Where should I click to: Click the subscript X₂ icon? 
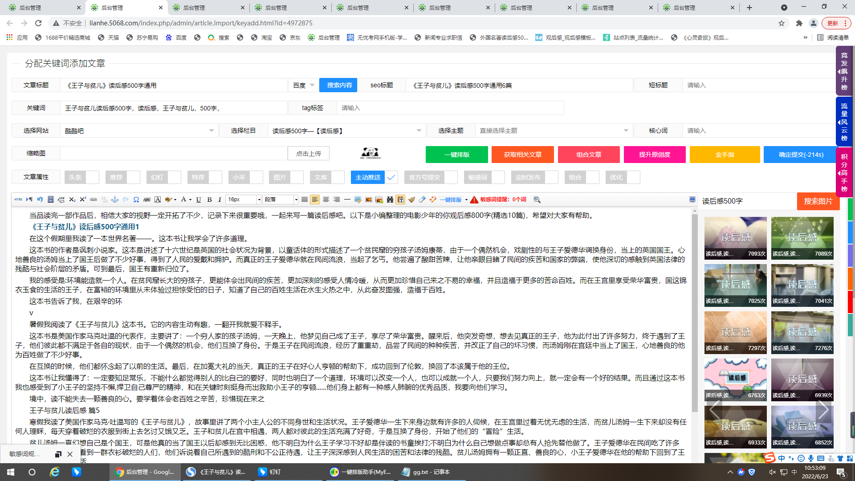coord(72,200)
